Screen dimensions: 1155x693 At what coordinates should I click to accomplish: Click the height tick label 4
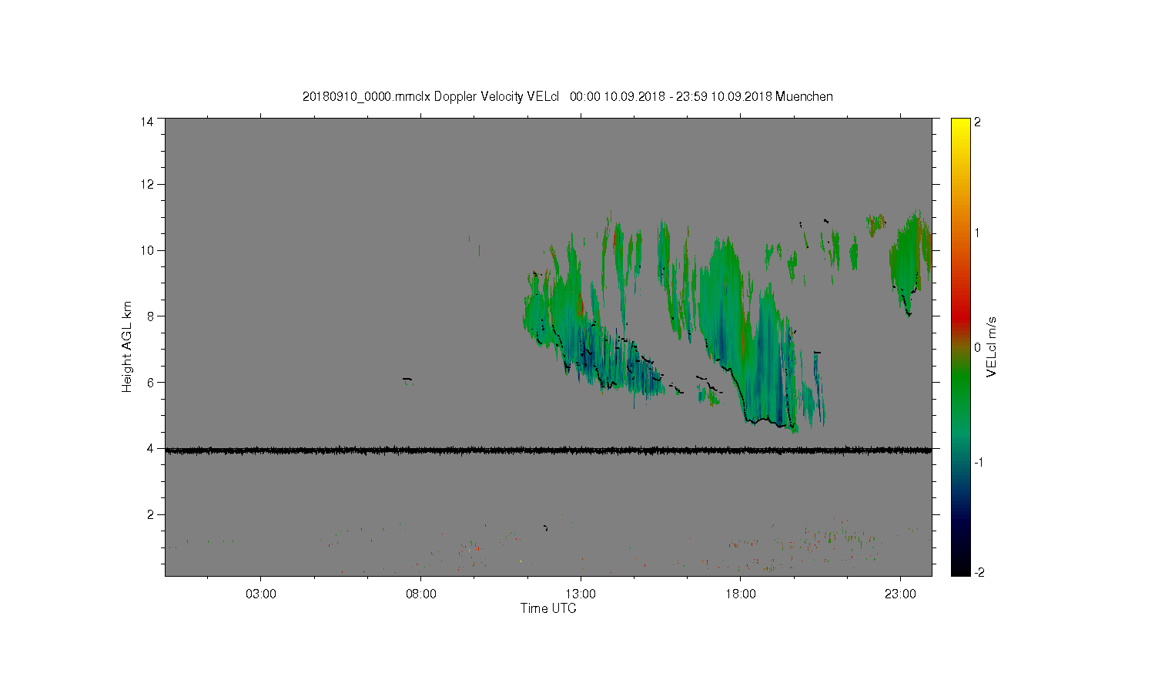pos(151,448)
